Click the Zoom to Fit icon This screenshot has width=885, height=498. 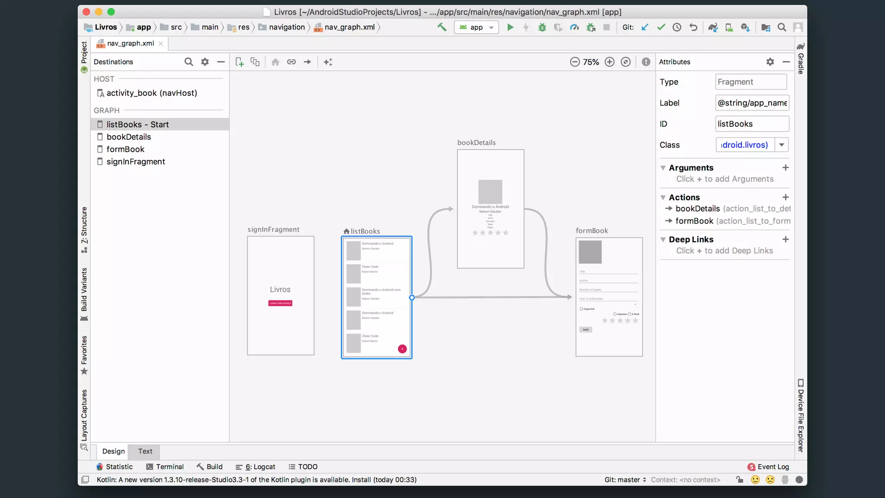click(626, 62)
